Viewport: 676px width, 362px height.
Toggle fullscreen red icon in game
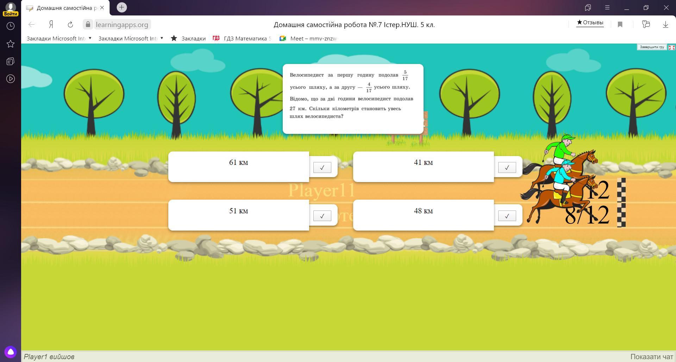pos(671,47)
